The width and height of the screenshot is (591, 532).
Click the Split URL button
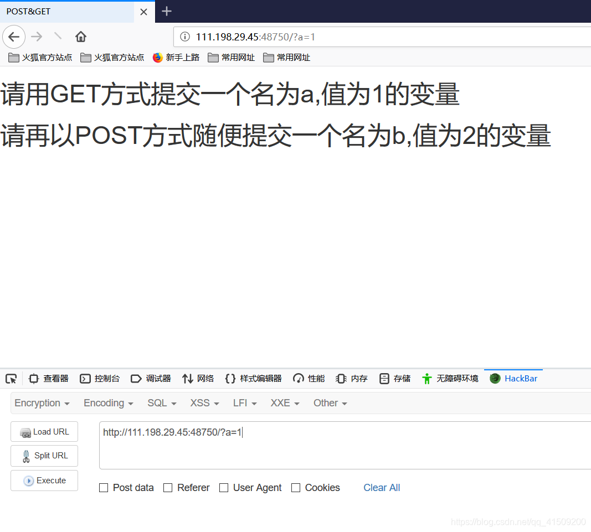pyautogui.click(x=44, y=456)
